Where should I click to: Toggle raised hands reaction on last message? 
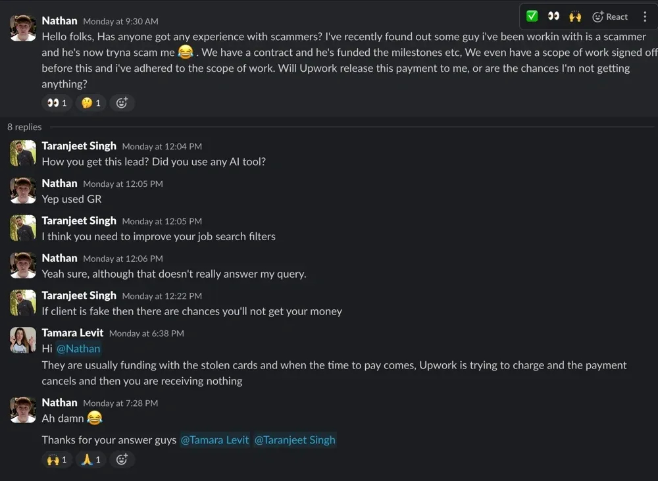tap(57, 459)
